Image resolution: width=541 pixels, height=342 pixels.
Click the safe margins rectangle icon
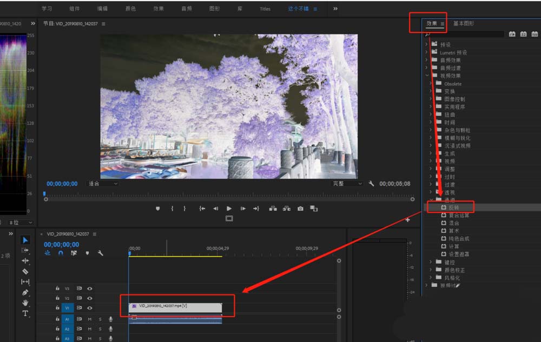(229, 218)
